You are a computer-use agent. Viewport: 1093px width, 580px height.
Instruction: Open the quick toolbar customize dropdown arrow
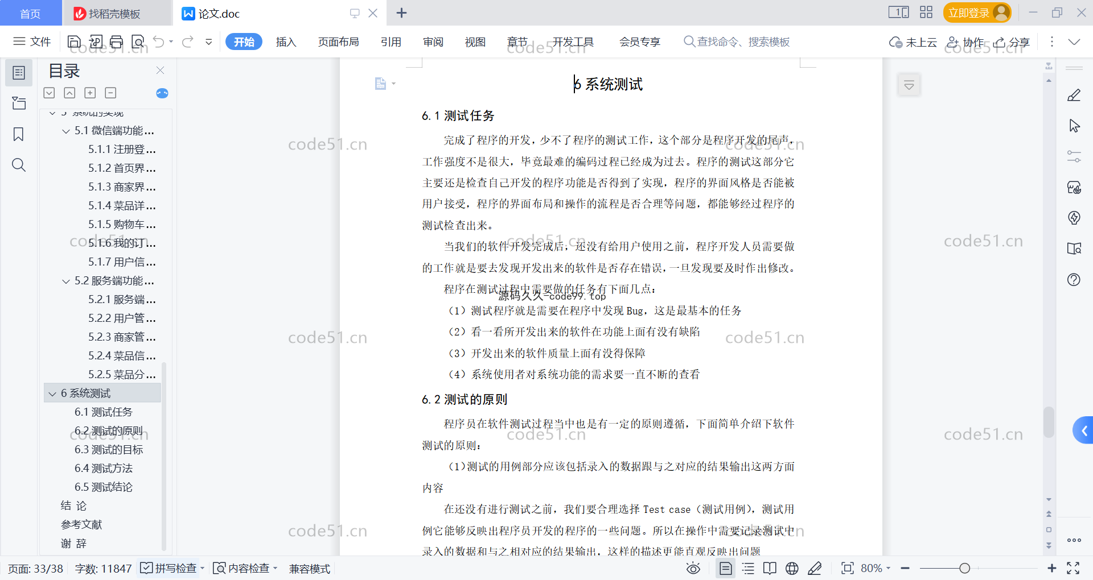pos(209,42)
